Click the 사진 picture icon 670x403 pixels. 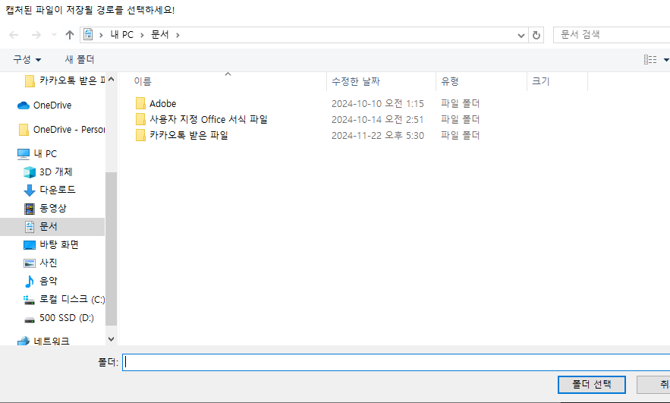pyautogui.click(x=30, y=263)
